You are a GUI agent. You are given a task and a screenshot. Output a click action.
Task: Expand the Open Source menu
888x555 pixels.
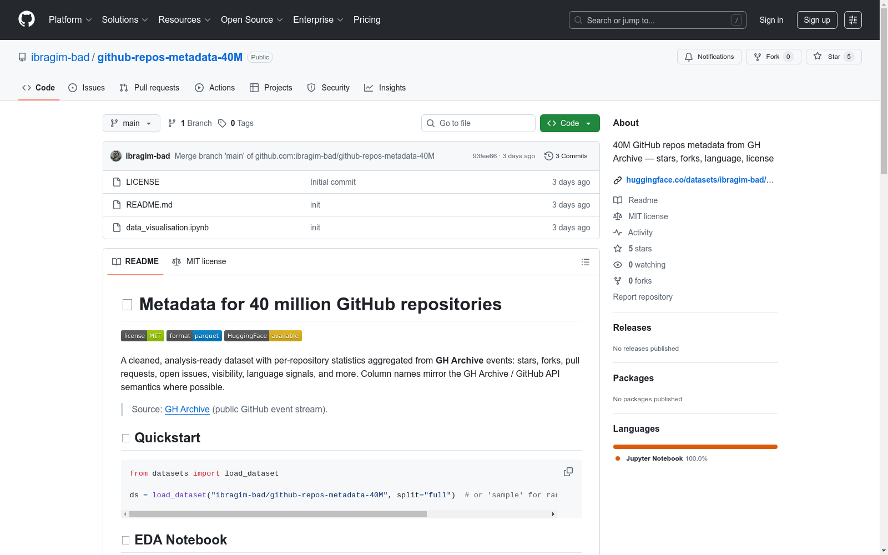coord(252,20)
